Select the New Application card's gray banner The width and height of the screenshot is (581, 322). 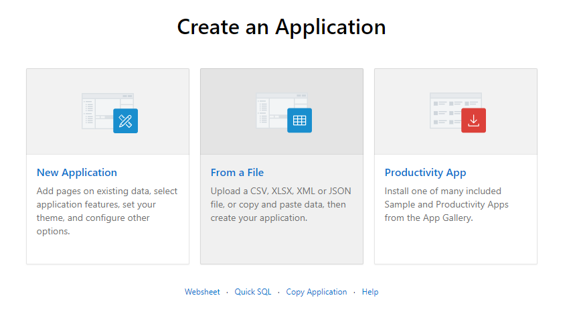pos(108,112)
